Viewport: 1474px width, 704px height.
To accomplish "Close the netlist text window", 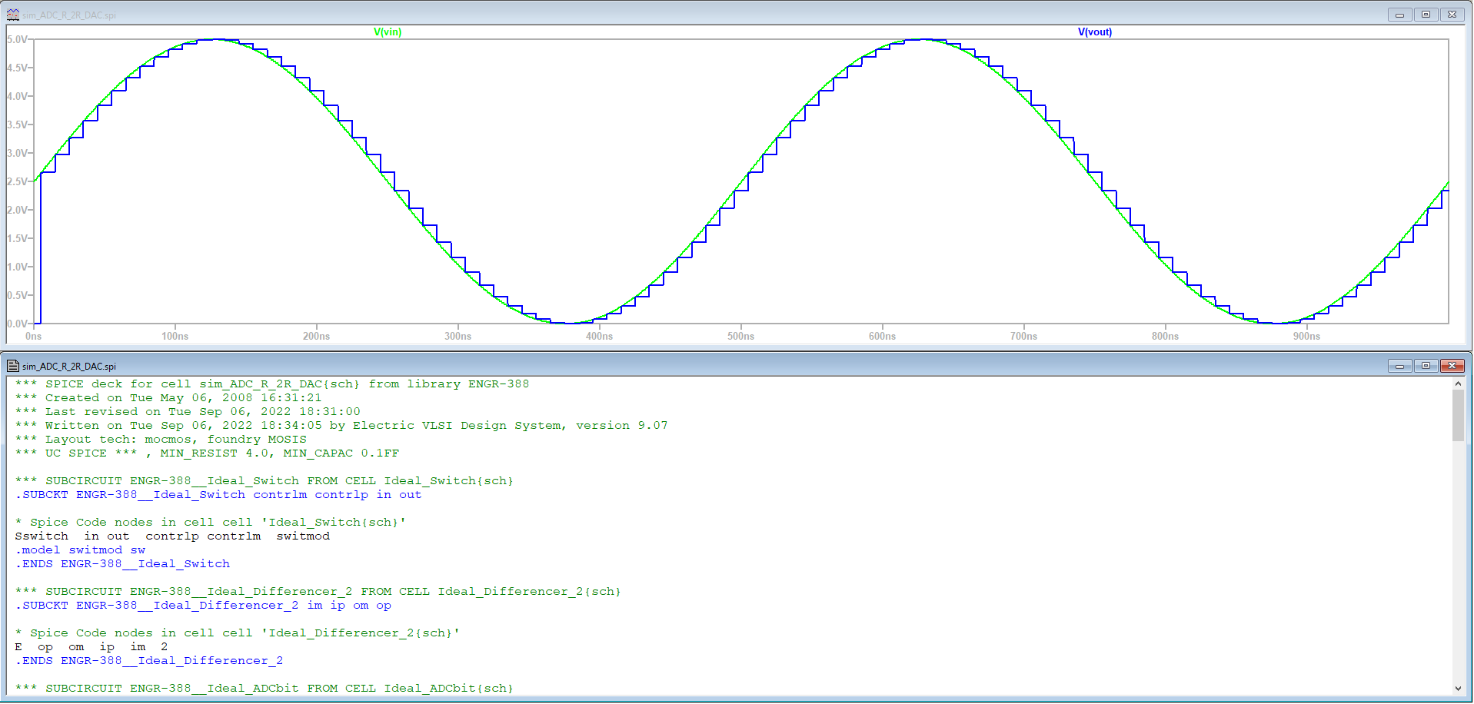I will coord(1452,366).
